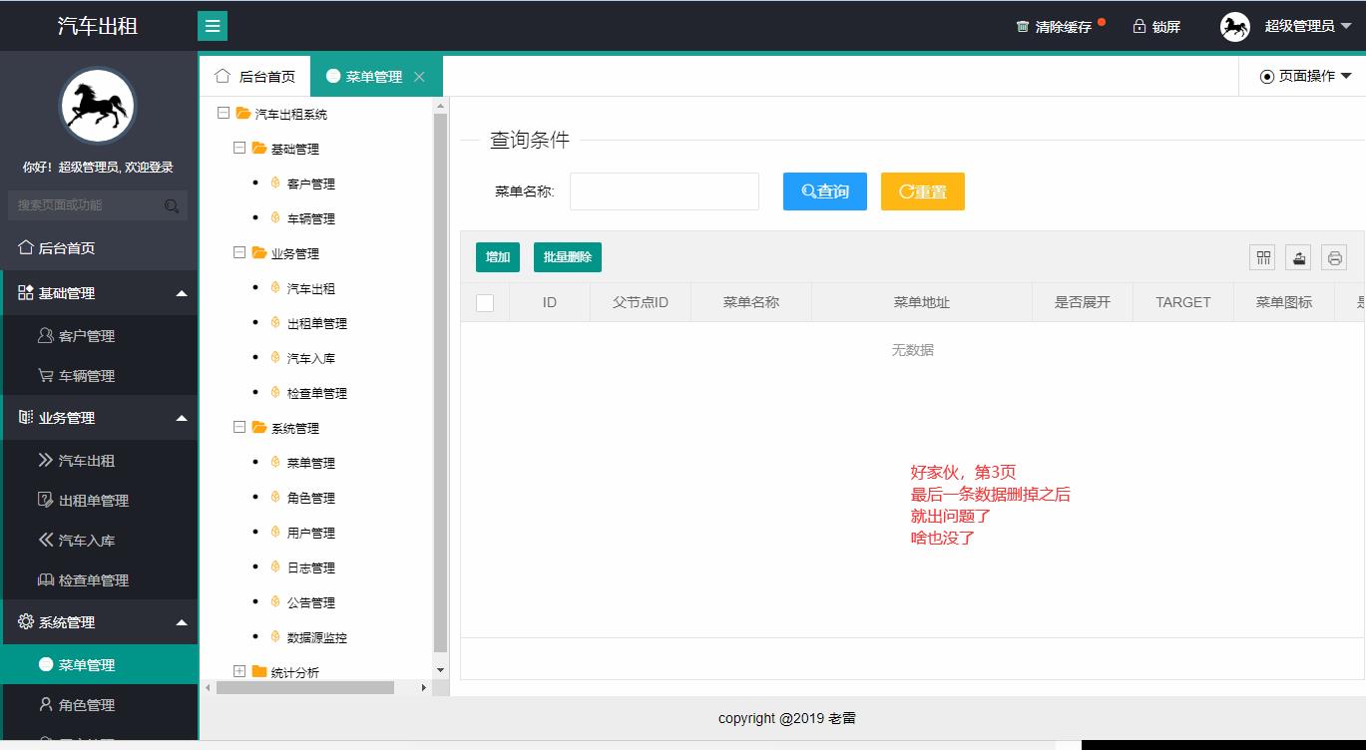Click the admin avatar in header

click(x=1235, y=27)
